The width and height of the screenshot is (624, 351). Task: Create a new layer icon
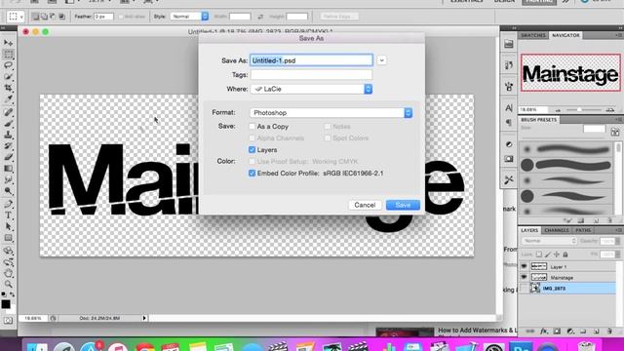pyautogui.click(x=596, y=331)
